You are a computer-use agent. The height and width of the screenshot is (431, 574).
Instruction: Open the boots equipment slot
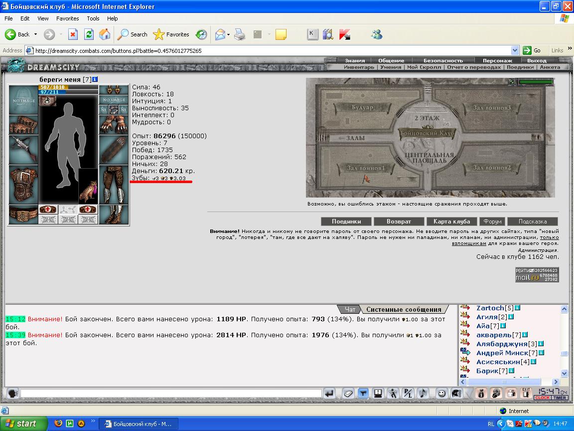[114, 215]
